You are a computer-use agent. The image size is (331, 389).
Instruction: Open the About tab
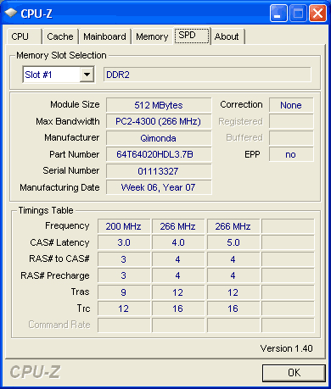227,36
